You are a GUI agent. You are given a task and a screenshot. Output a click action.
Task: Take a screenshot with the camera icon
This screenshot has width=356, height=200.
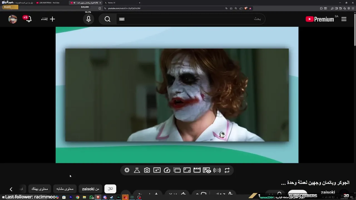[147, 170]
